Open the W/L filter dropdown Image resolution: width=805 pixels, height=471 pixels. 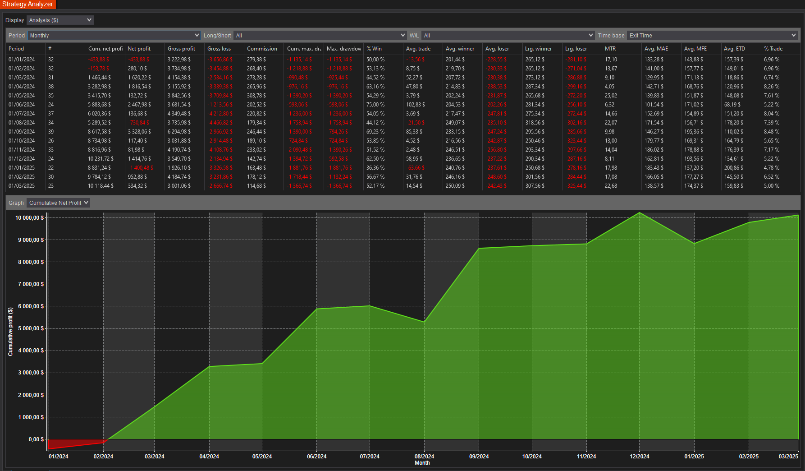pyautogui.click(x=508, y=36)
